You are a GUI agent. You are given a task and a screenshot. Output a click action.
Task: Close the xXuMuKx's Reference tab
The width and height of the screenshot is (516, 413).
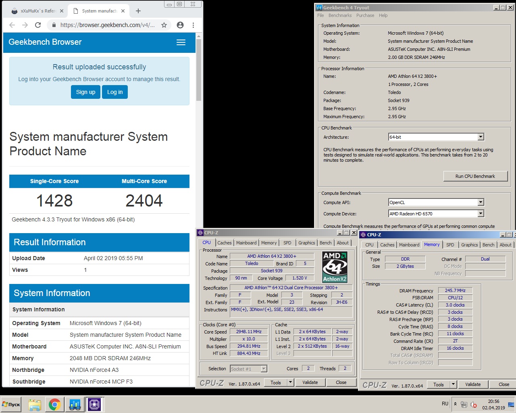(62, 11)
